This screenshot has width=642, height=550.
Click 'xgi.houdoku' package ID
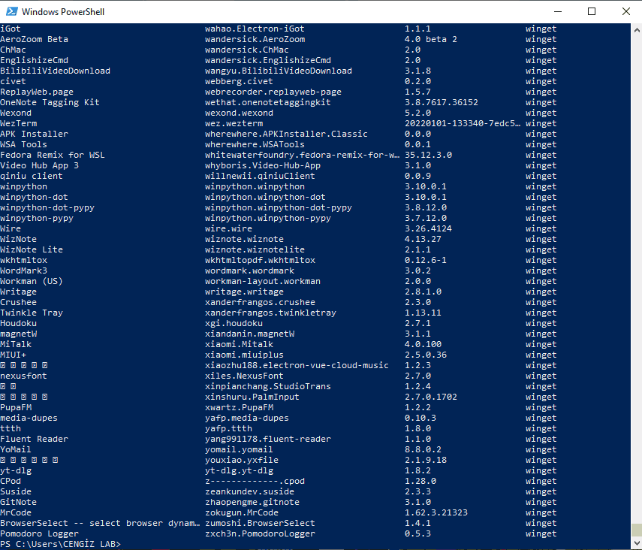(x=234, y=323)
